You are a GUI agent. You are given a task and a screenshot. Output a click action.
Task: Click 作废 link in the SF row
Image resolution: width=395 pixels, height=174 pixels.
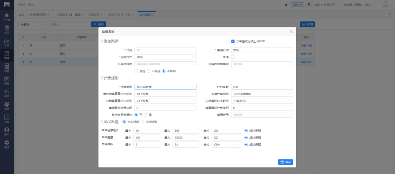point(309,54)
